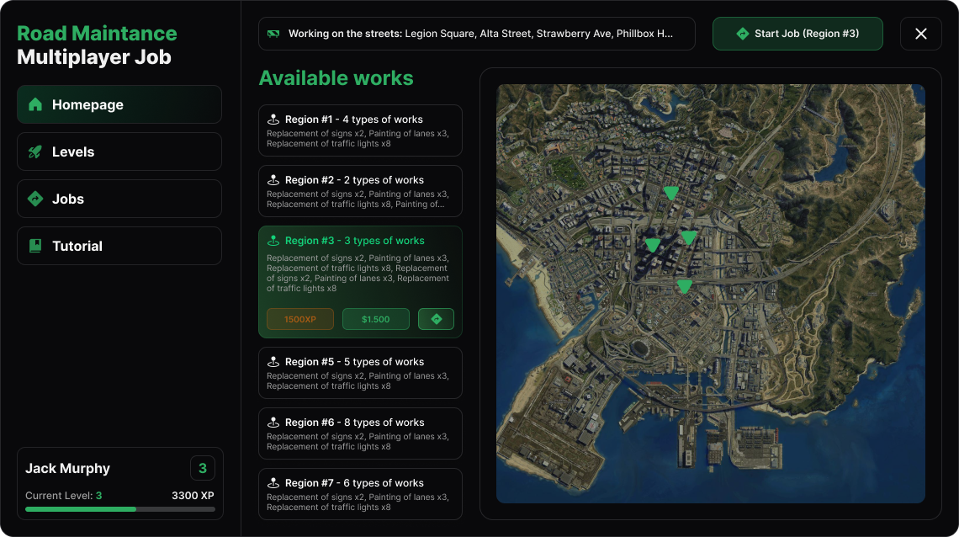
Task: Click the Current Level: 3 label
Action: [x=64, y=496]
